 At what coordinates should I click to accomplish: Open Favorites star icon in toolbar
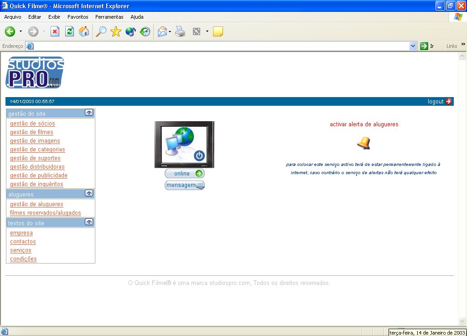pos(116,31)
